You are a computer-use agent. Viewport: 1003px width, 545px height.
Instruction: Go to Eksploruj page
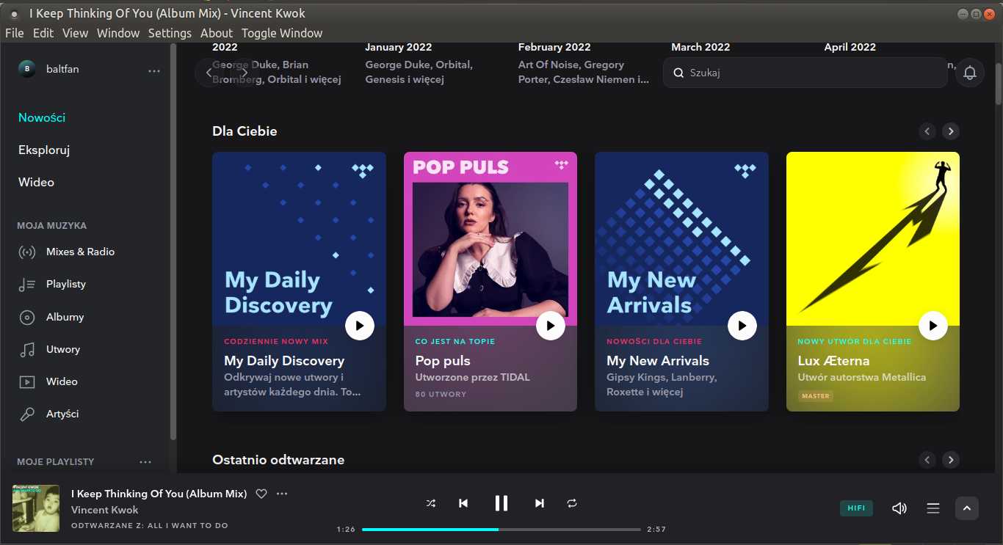(x=44, y=150)
